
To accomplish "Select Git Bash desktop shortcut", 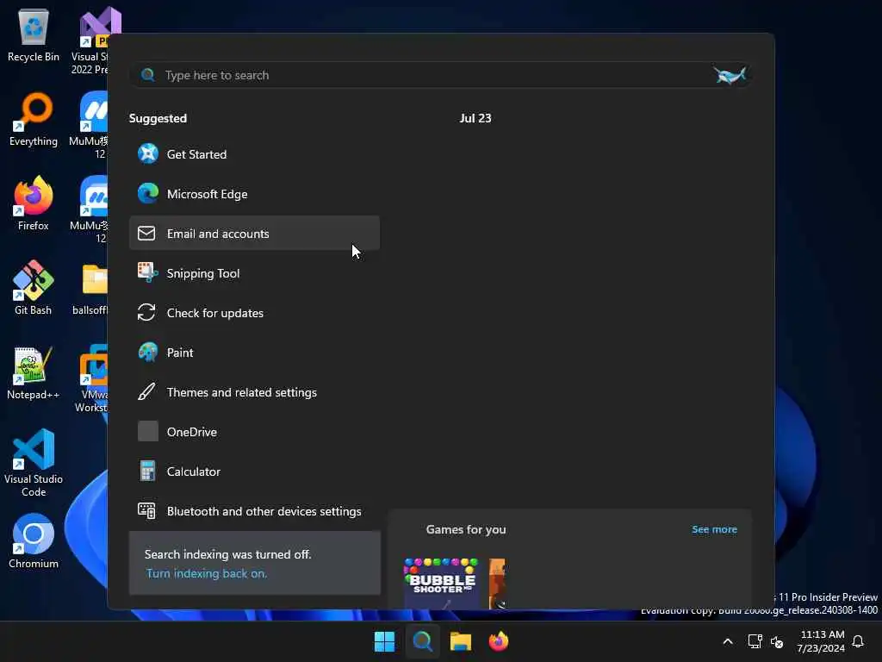I will coord(34,288).
